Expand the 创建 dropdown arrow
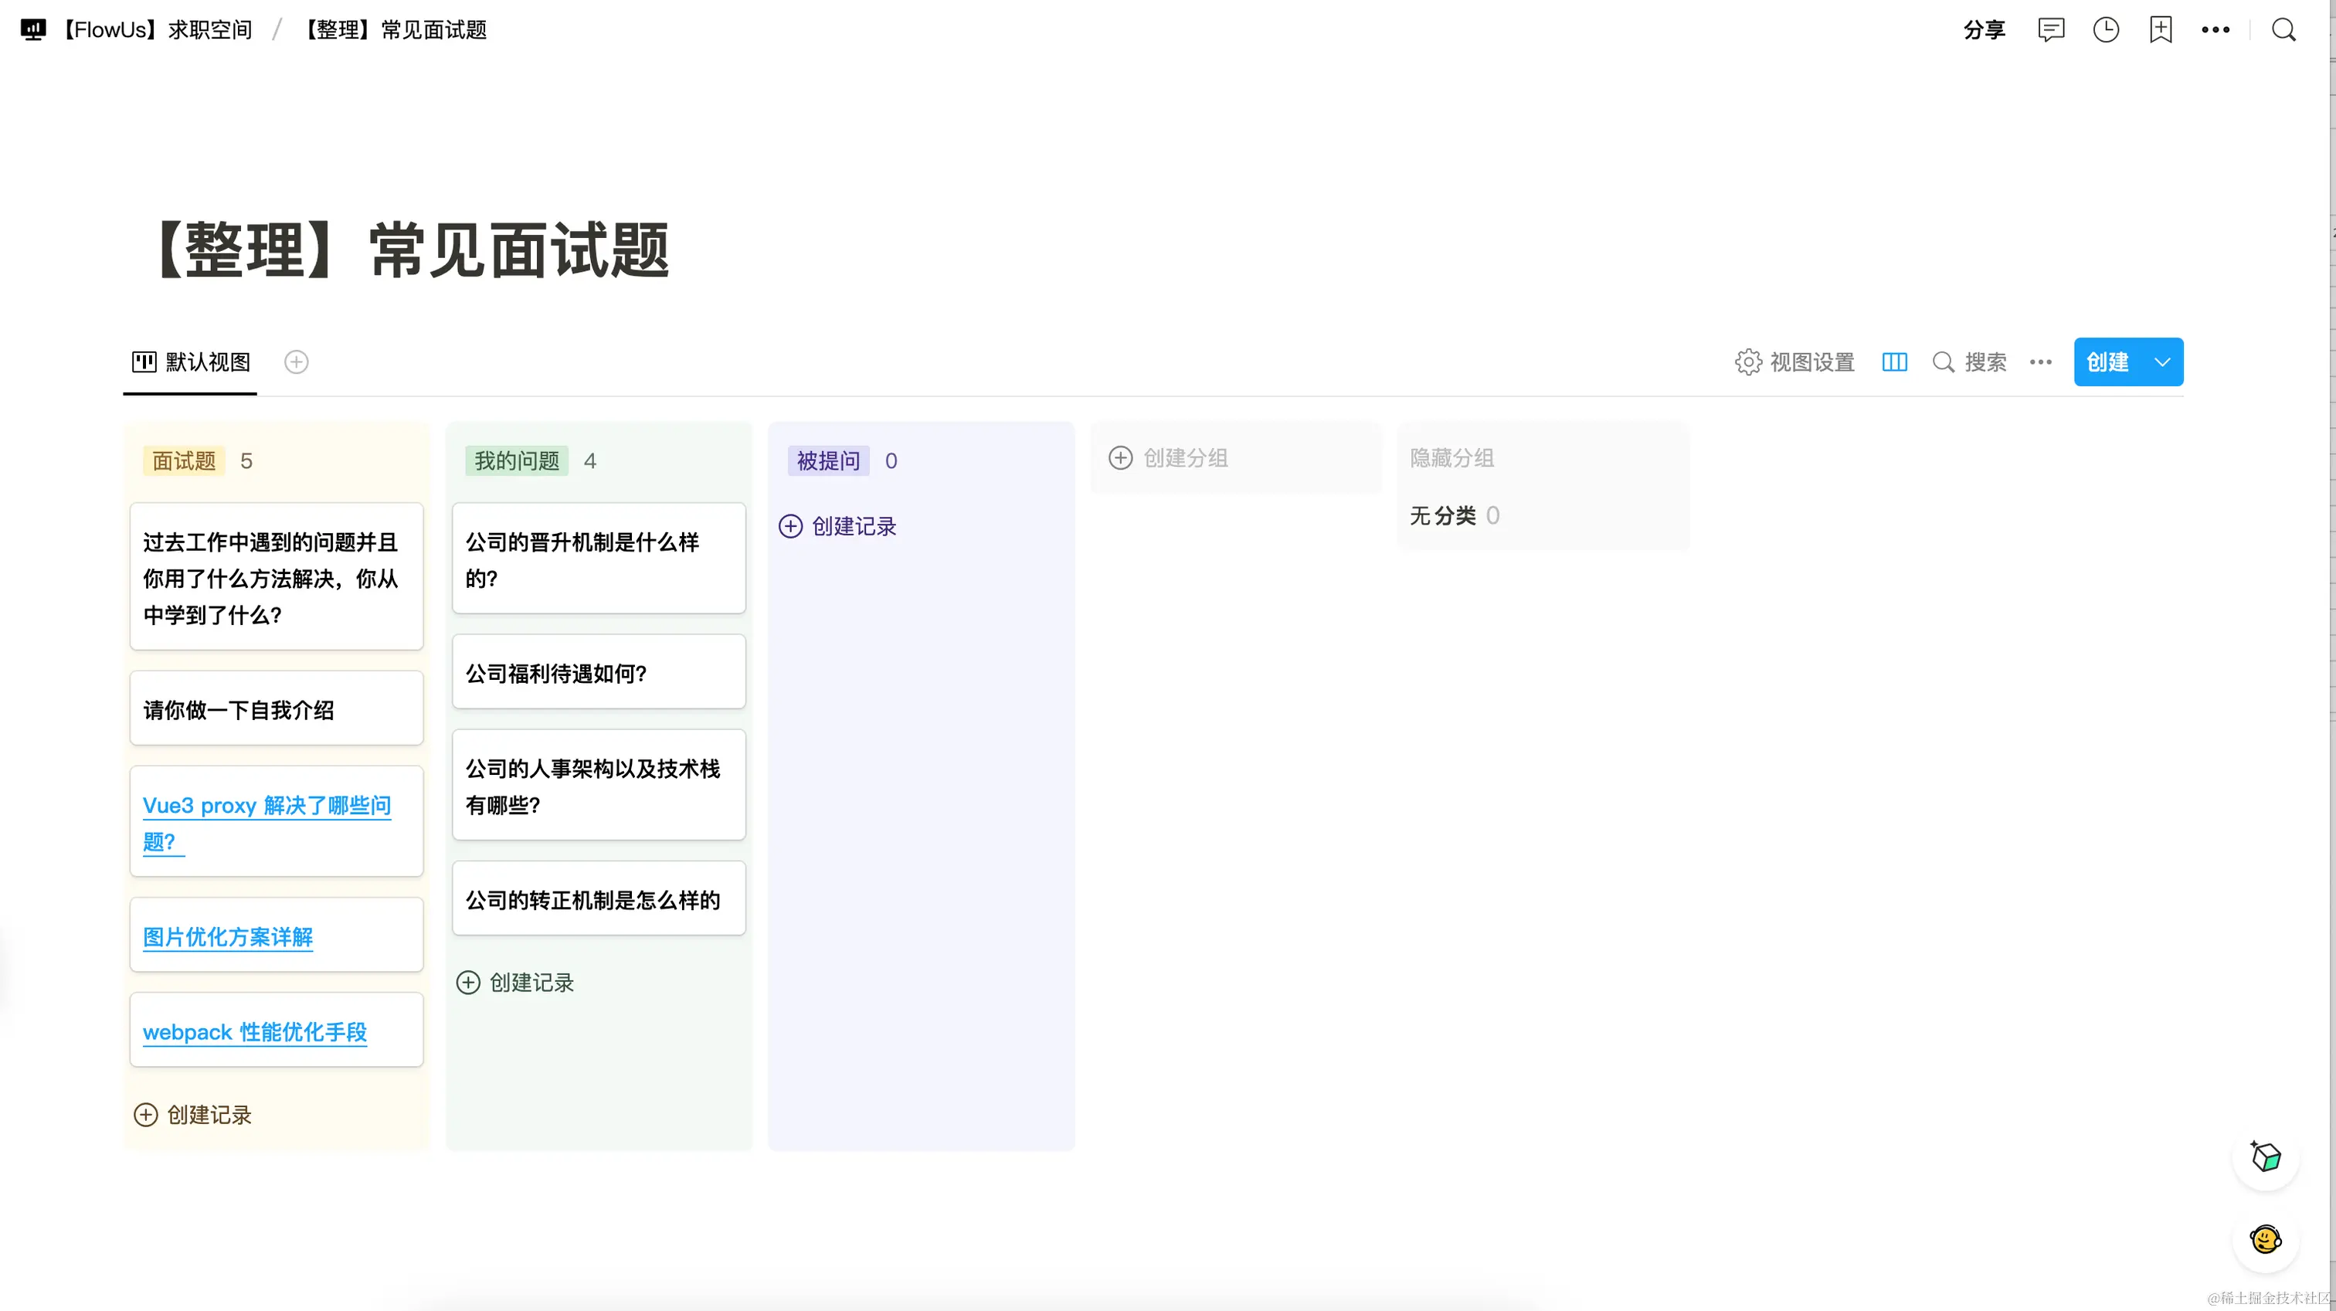This screenshot has height=1311, width=2336. click(x=2163, y=362)
